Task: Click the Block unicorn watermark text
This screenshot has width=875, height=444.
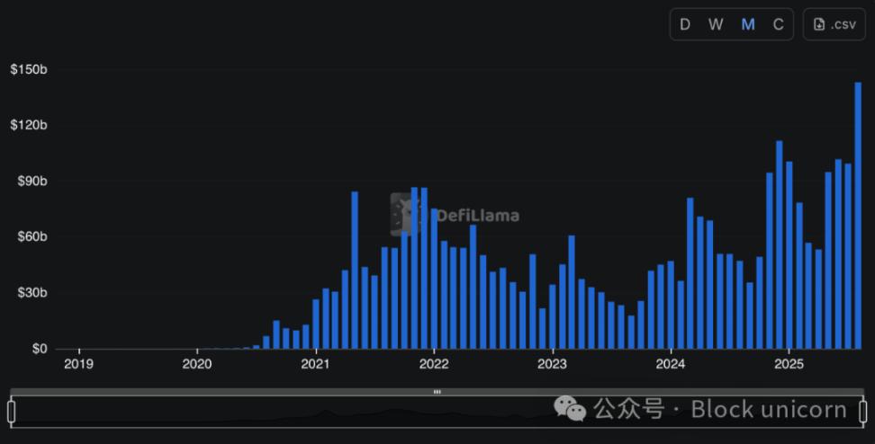Action: click(769, 410)
